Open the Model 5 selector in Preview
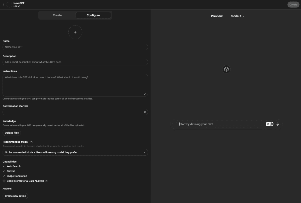Image resolution: width=301 pixels, height=203 pixels. pos(237,16)
